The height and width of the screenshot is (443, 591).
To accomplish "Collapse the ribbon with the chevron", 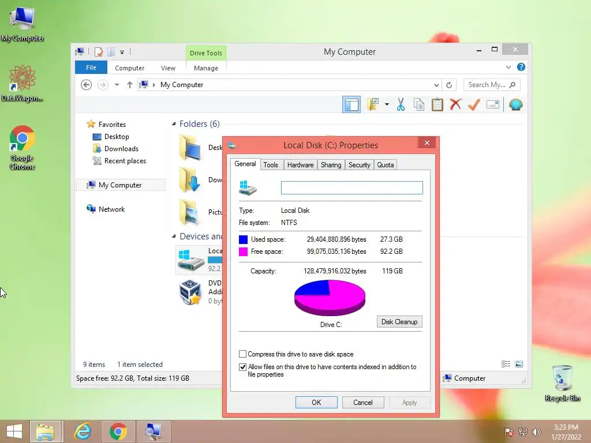I will 508,67.
